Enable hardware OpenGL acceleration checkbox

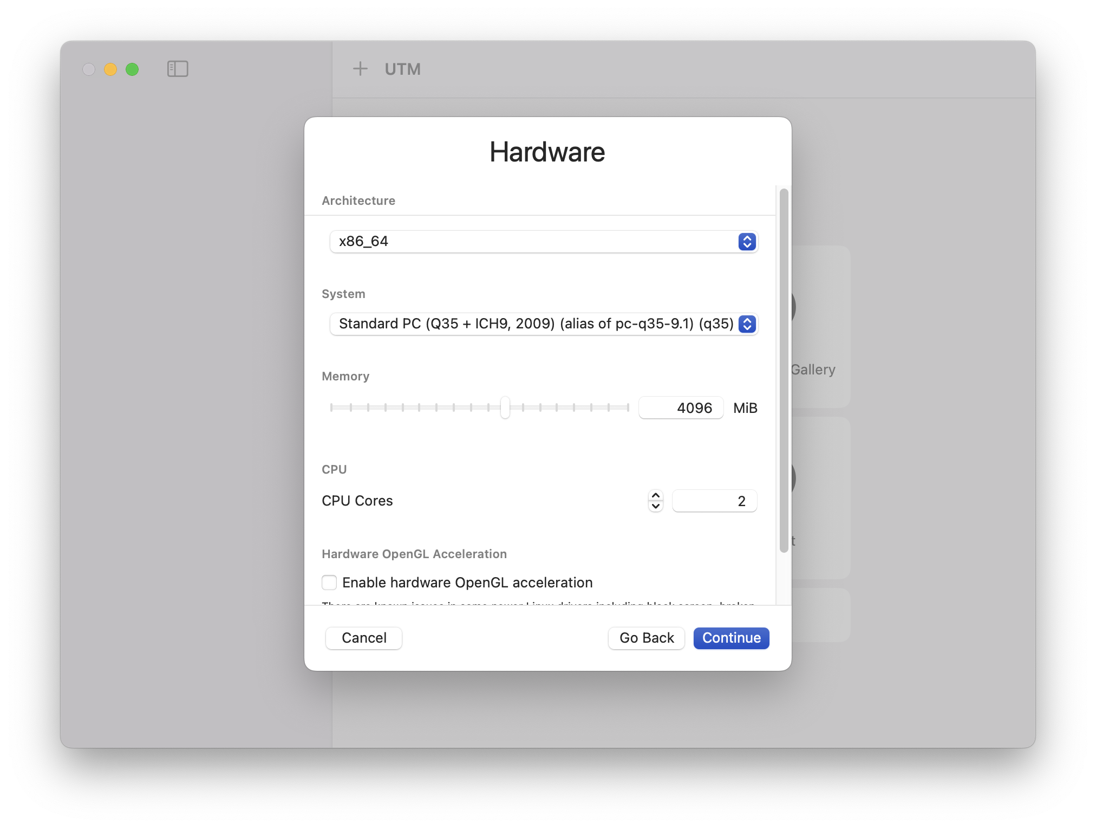[329, 583]
